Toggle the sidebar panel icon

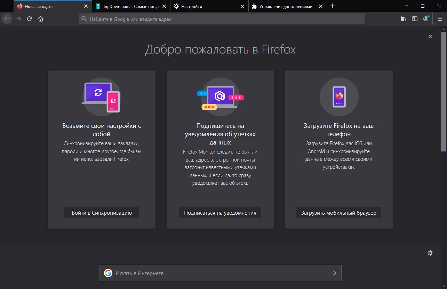click(415, 19)
